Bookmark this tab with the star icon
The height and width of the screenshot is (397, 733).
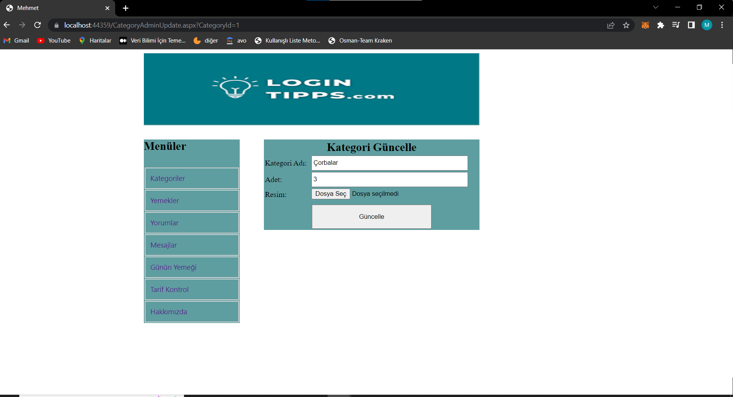click(626, 25)
